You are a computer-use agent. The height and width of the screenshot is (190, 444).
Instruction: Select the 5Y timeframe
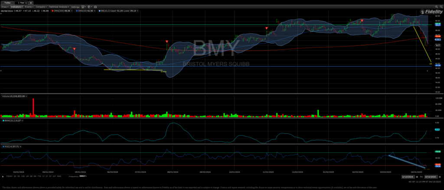(50, 176)
